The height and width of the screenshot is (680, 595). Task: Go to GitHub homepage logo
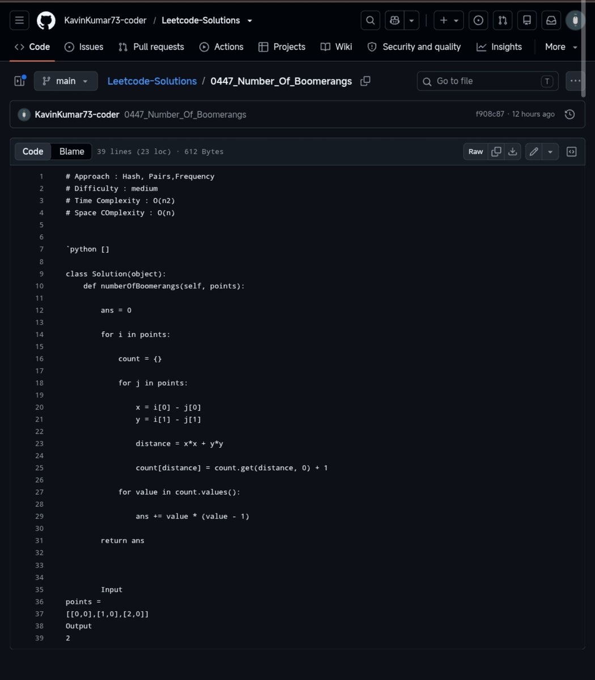tap(46, 21)
